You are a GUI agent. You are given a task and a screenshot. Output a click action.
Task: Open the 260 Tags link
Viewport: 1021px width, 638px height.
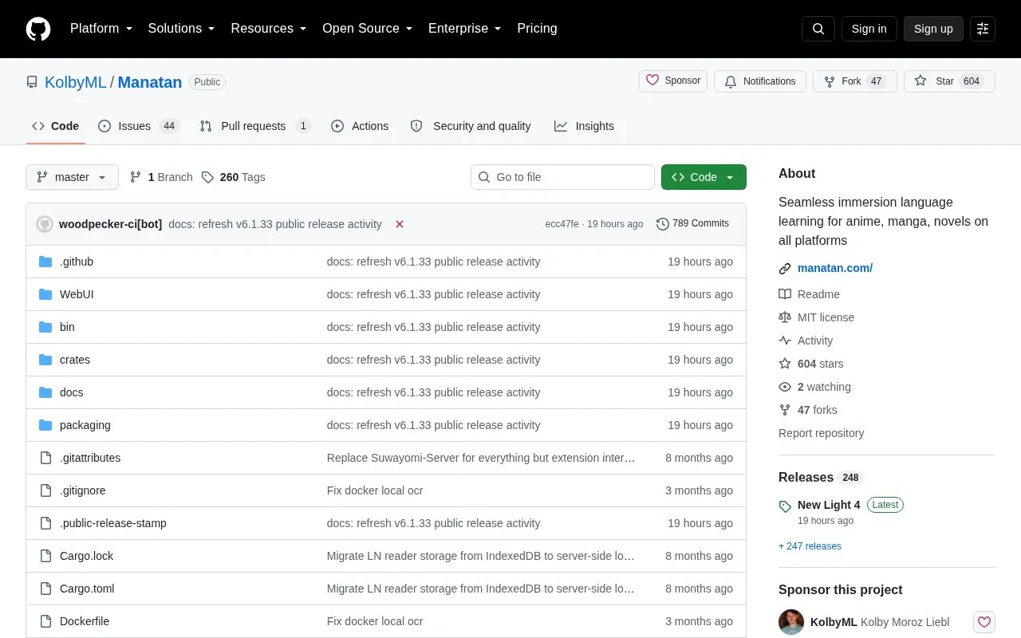click(x=234, y=177)
